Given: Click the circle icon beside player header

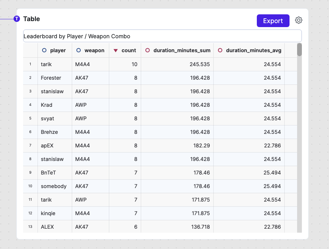Looking at the screenshot, I should pyautogui.click(x=44, y=51).
